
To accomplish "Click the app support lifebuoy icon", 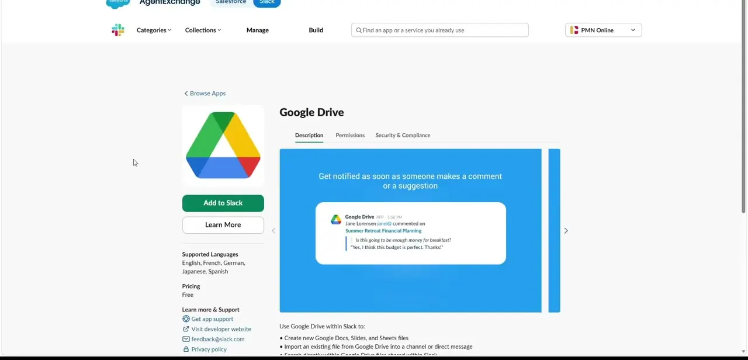I will tap(186, 319).
